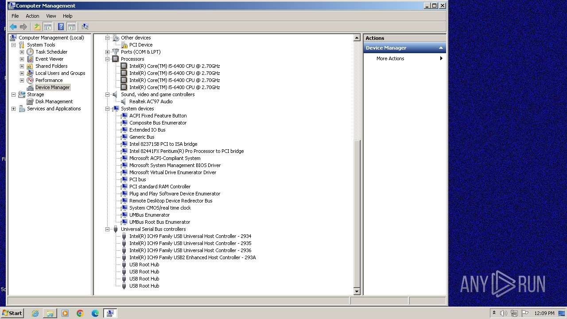The height and width of the screenshot is (319, 567).
Task: Open Help from the toolbar question-mark icon
Action: click(x=61, y=27)
